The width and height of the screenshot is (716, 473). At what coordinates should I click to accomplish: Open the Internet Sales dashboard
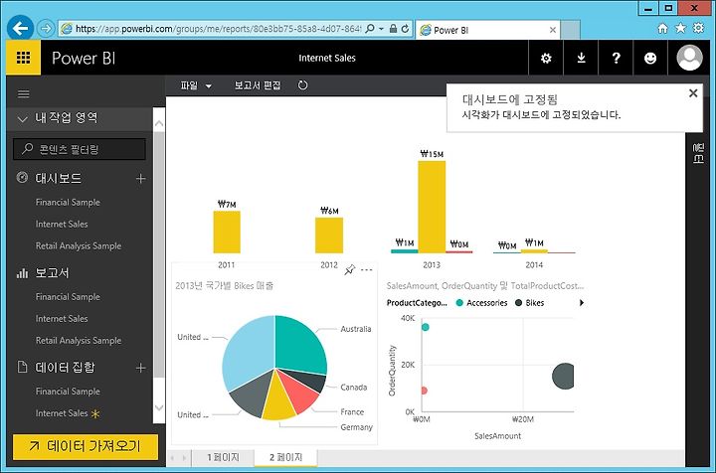tap(62, 224)
